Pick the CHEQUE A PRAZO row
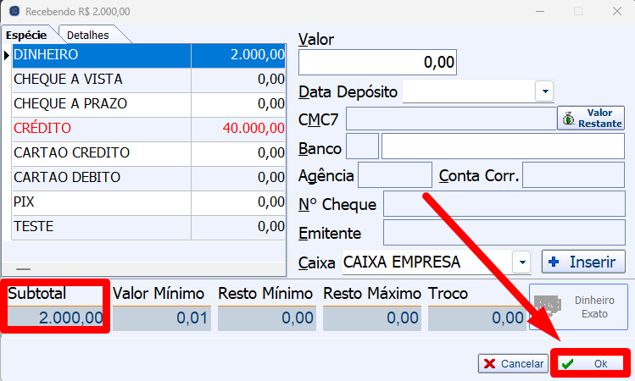 102,104
